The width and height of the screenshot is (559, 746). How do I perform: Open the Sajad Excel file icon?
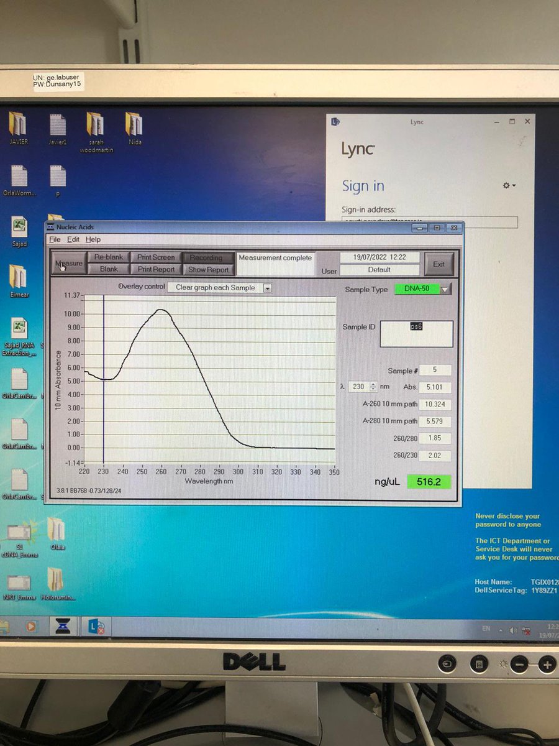(19, 232)
